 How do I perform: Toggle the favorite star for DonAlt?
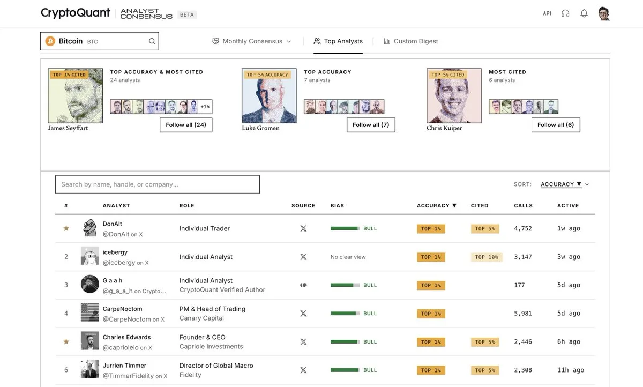coord(66,228)
